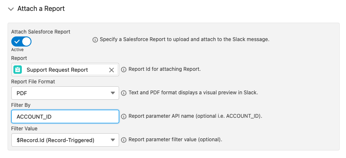Image resolution: width=346 pixels, height=158 pixels.
Task: Click the Report File Format field label
Action: [x=33, y=82]
